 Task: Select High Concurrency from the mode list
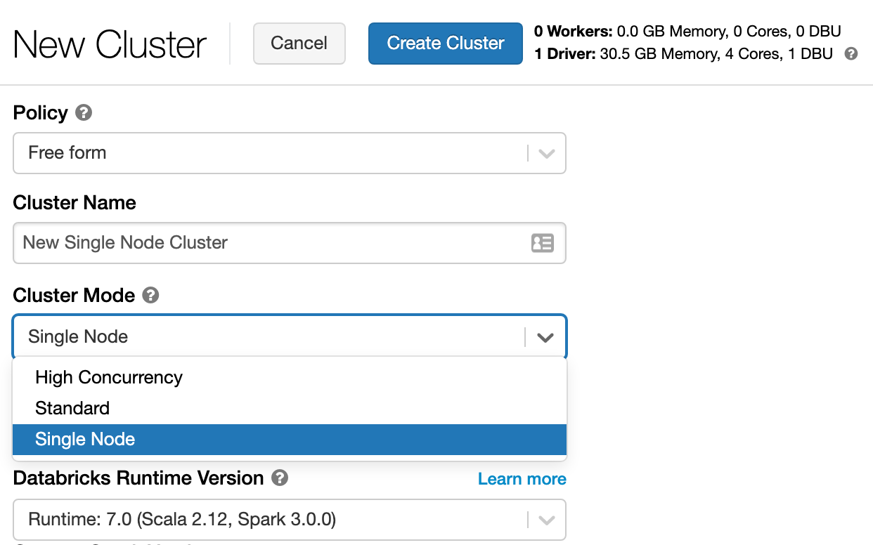[x=109, y=377]
